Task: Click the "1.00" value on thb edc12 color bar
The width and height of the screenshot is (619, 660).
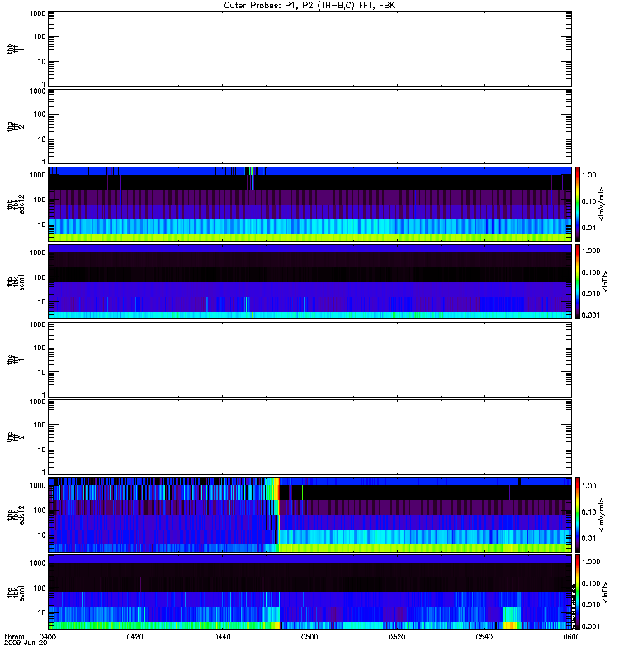Action: (589, 175)
